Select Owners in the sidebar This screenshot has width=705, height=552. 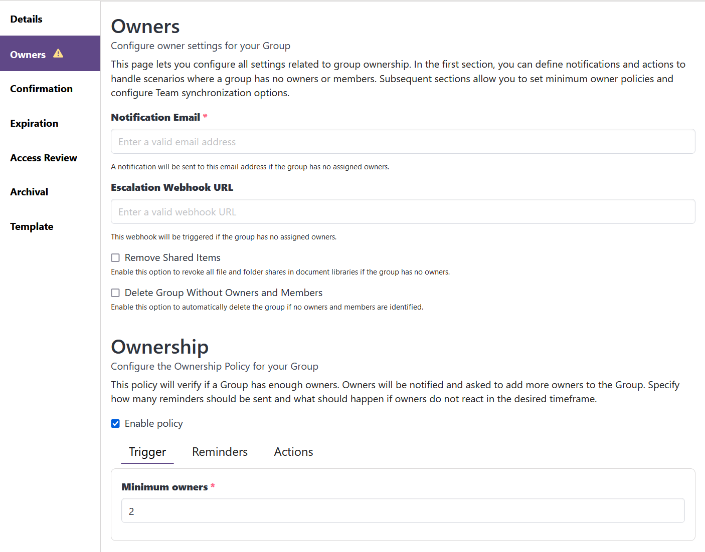tap(28, 55)
